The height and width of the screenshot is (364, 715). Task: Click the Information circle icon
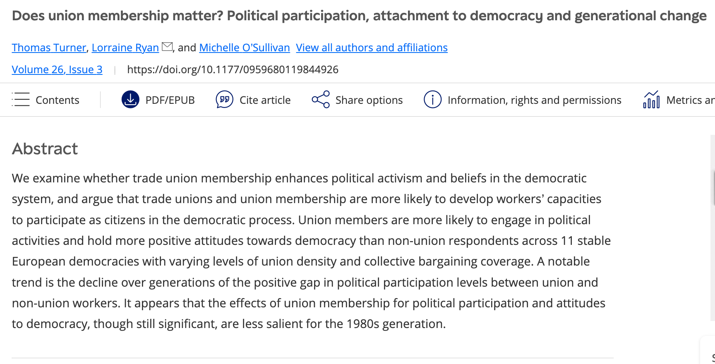(x=432, y=100)
